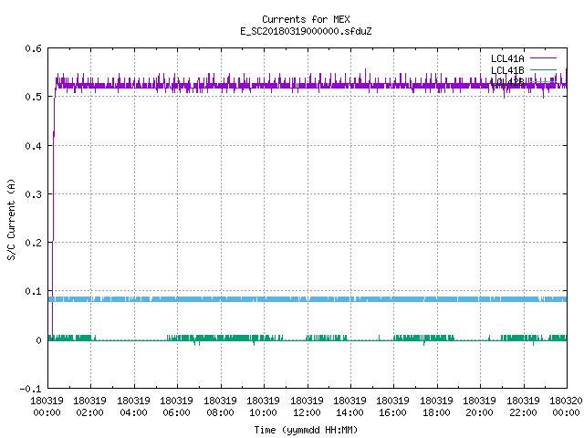This screenshot has height=438, width=584.
Task: Click the y-axis tick value 0.6
Action: (x=33, y=48)
